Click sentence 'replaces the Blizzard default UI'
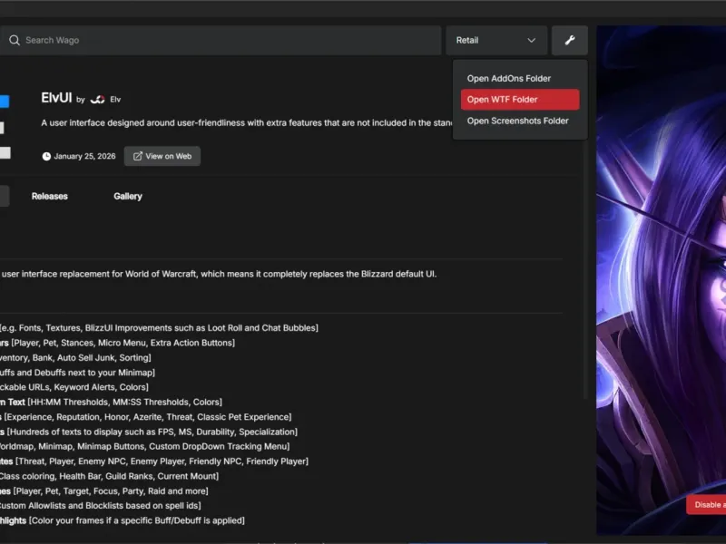This screenshot has width=726, height=544. click(x=373, y=274)
